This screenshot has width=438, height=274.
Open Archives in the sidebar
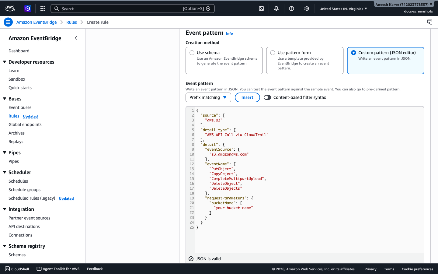click(16, 133)
